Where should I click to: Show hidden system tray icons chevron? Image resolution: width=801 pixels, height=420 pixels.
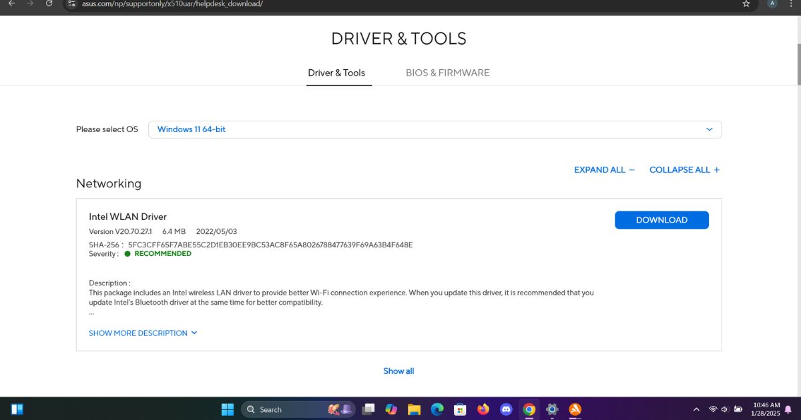click(x=696, y=409)
